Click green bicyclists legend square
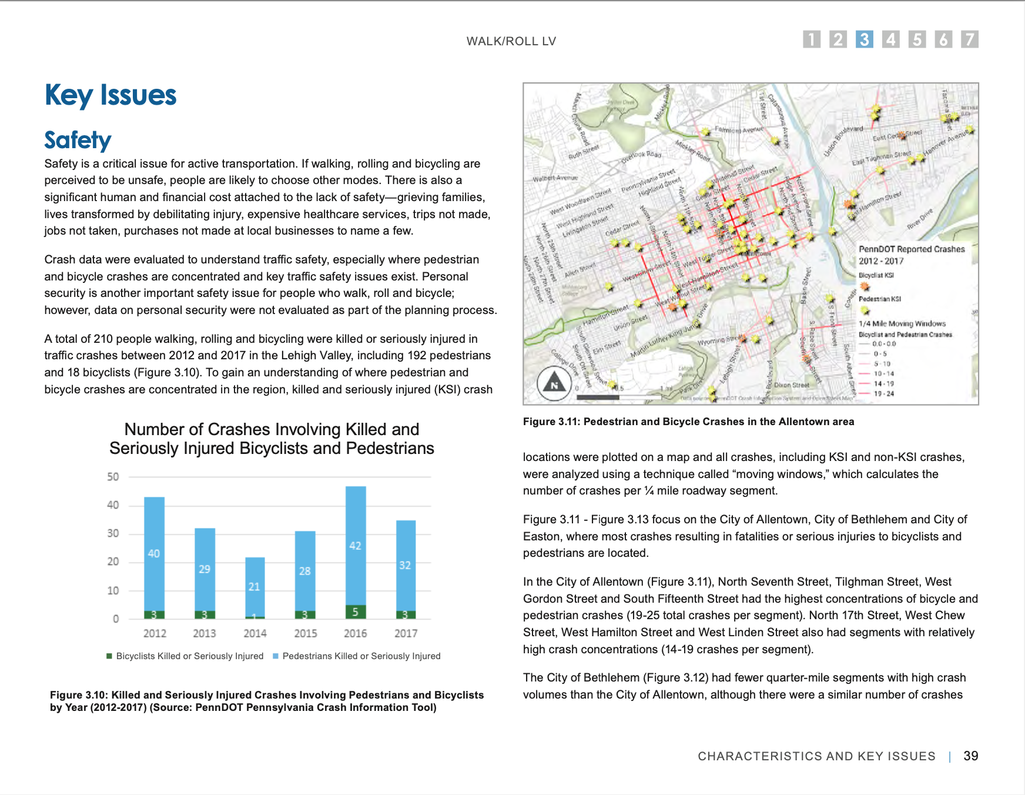Screen dimensions: 1025x795 tap(109, 656)
